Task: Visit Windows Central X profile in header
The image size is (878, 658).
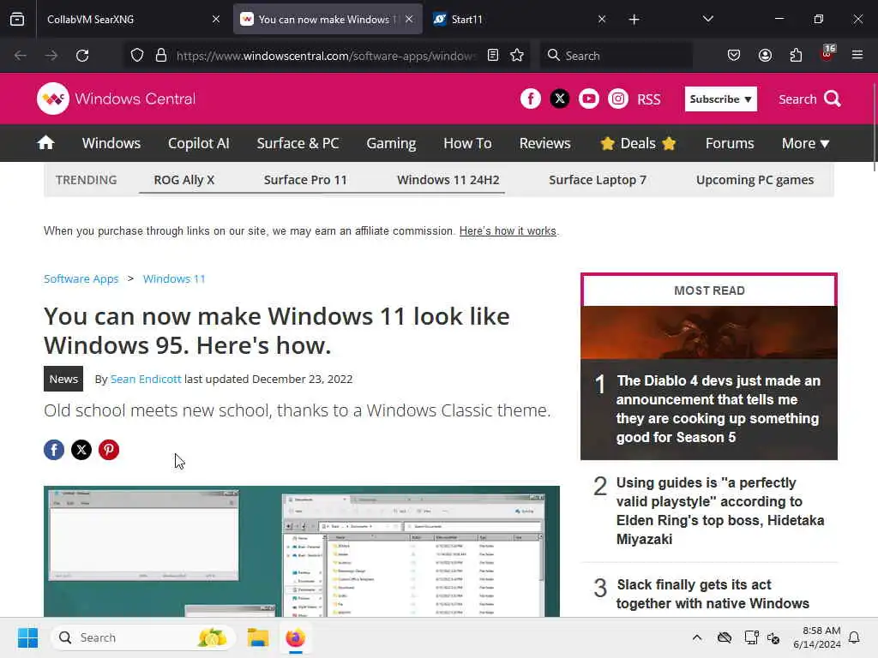Action: (x=559, y=99)
